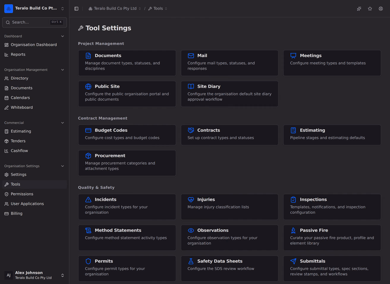
Task: Click the Passive Fire flame icon
Action: [293, 230]
